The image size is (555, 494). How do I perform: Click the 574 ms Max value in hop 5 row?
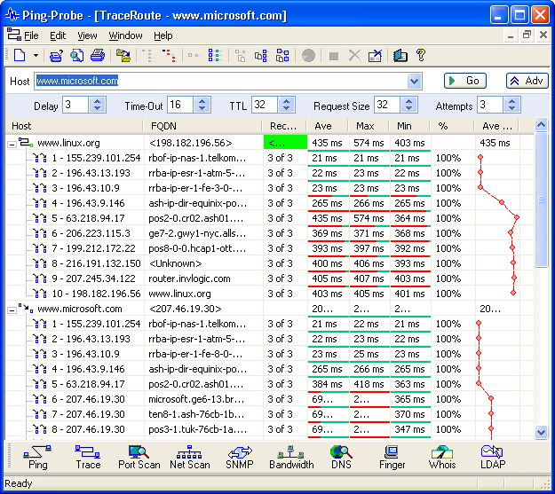click(x=369, y=218)
